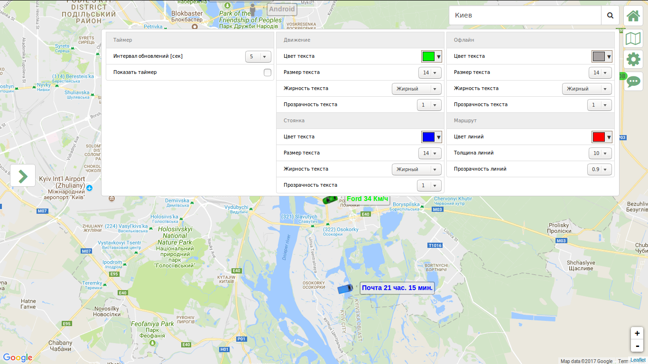
Task: Open Движение Прозрачность текста dropdown
Action: [429, 105]
